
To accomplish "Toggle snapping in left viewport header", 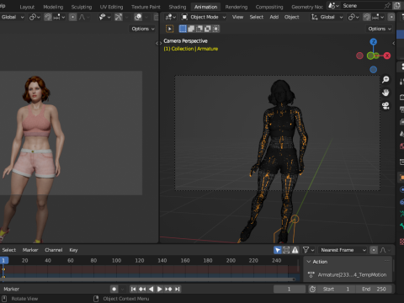I will point(48,17).
